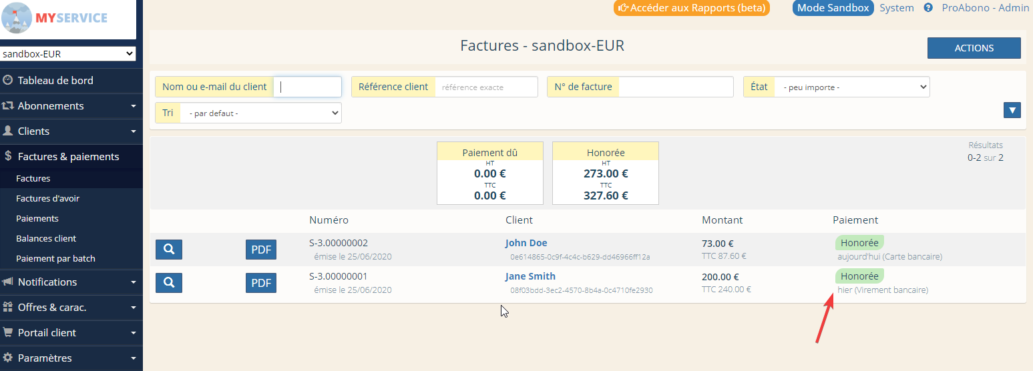
Task: Go to Factures d'avoir
Action: 48,199
